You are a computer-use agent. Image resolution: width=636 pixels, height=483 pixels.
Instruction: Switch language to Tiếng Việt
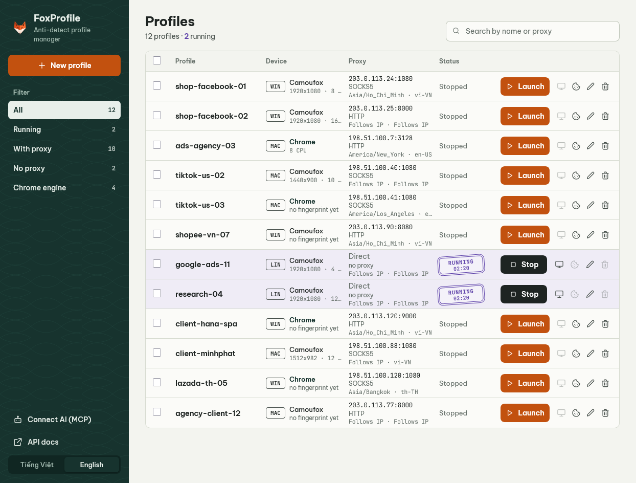[x=37, y=465]
